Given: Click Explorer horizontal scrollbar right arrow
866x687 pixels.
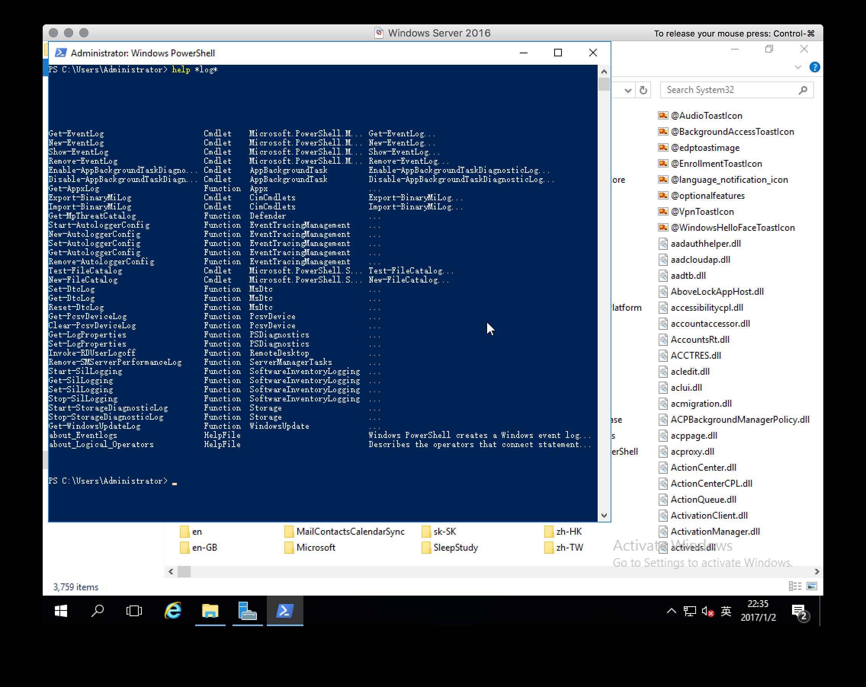Looking at the screenshot, I should tap(816, 572).
